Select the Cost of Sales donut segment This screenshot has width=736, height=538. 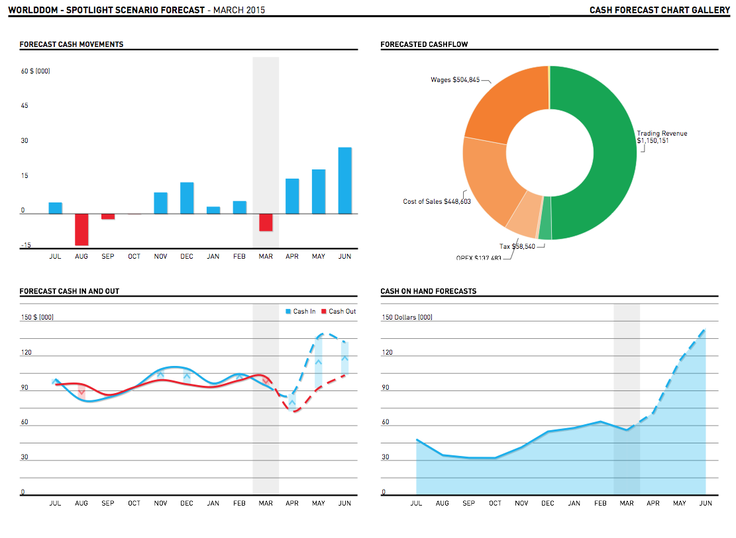[x=488, y=181]
